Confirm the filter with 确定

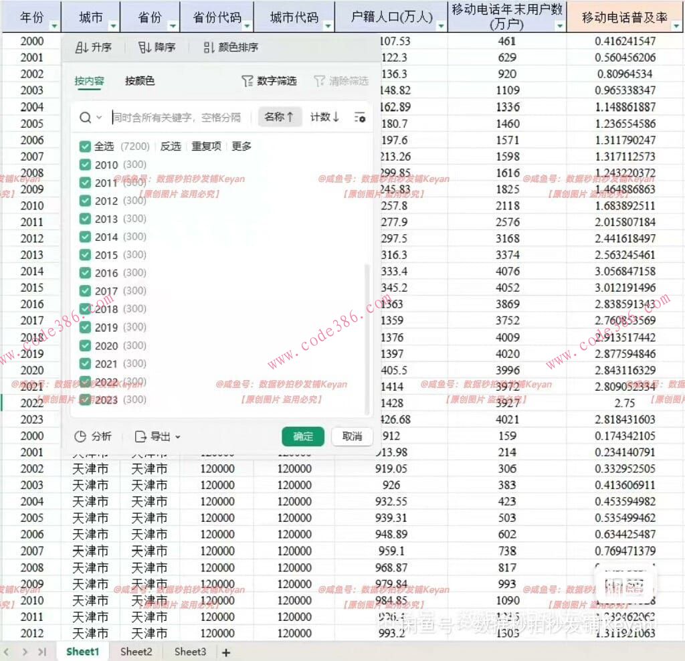coord(303,436)
